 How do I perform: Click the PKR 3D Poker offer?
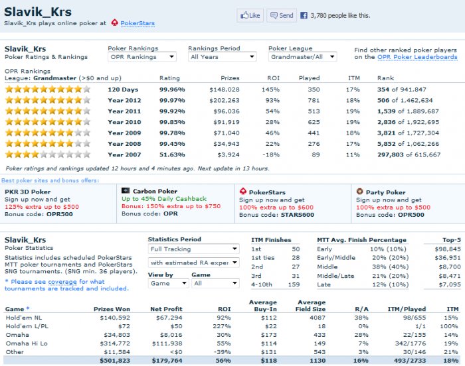(x=58, y=203)
